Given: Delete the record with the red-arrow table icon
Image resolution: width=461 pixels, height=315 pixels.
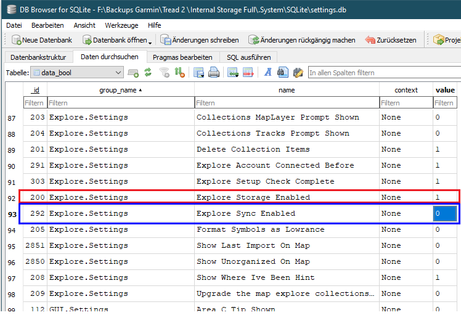Looking at the screenshot, I should pos(248,72).
